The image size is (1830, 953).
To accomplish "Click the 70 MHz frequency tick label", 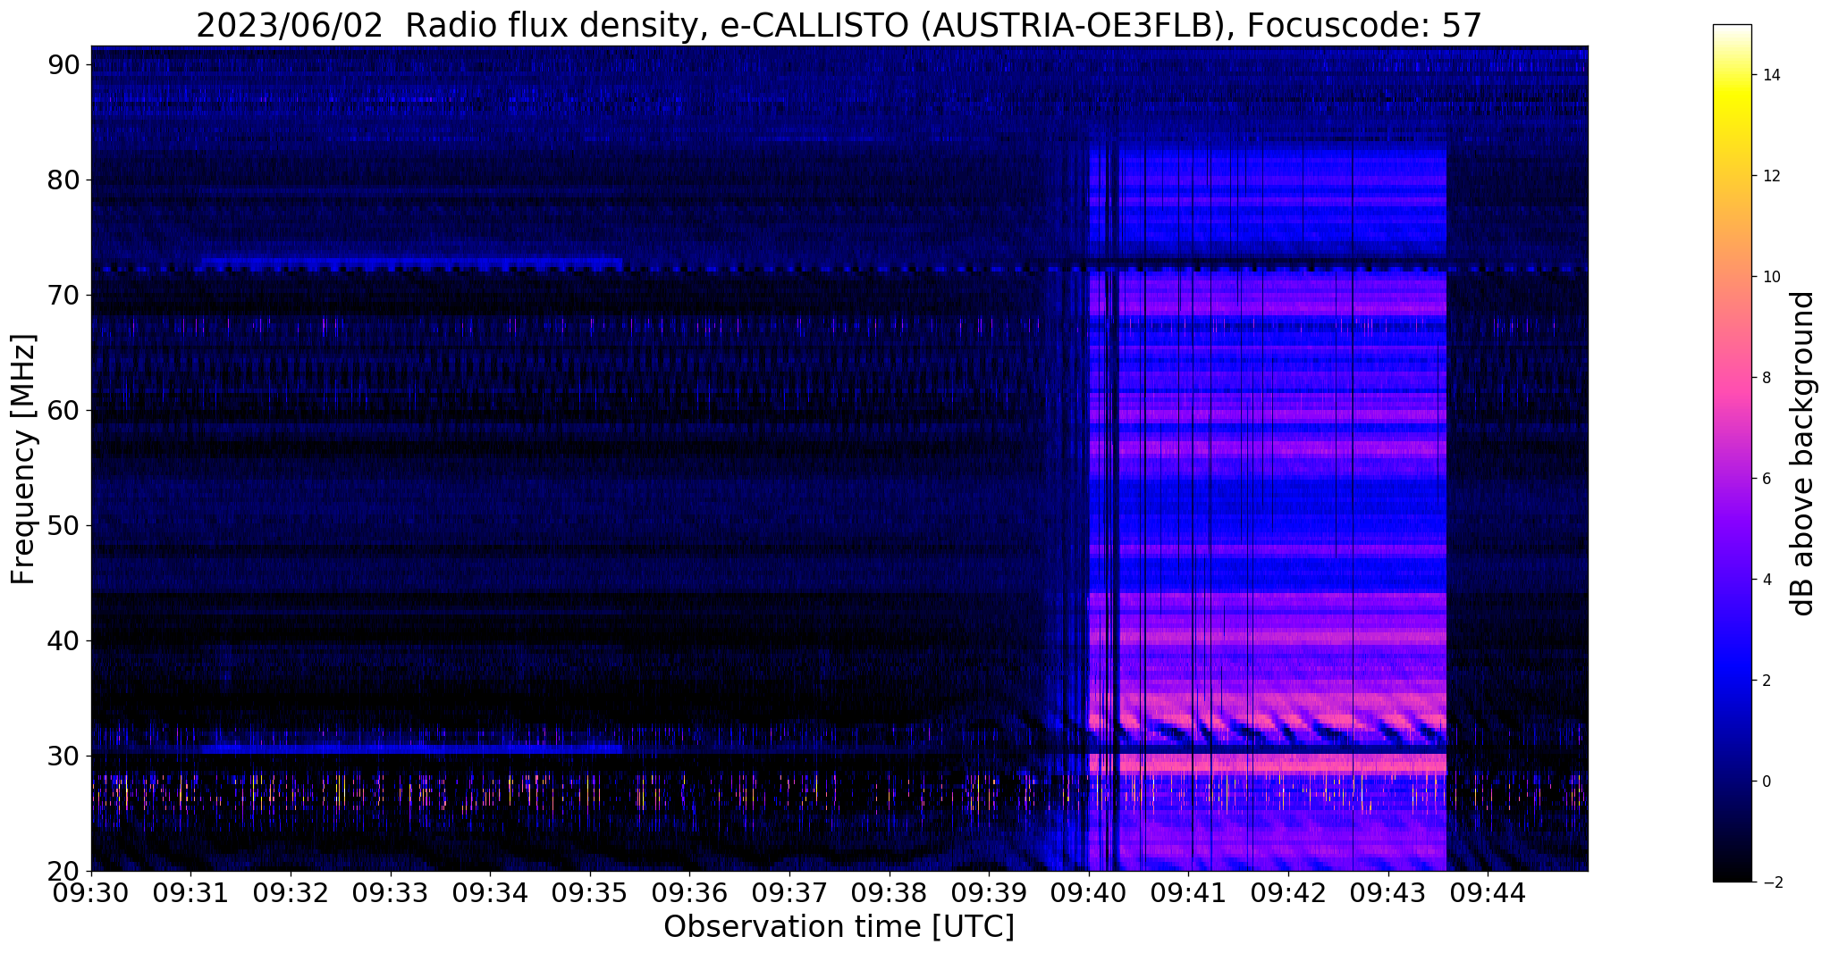I will pyautogui.click(x=63, y=295).
